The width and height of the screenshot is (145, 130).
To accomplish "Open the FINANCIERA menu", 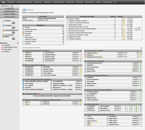I will (x=48, y=2).
